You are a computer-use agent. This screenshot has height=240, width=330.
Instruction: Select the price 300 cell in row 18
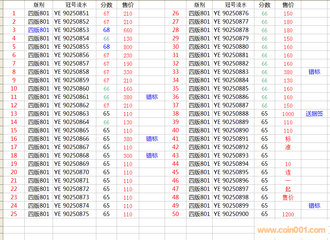tap(128, 156)
